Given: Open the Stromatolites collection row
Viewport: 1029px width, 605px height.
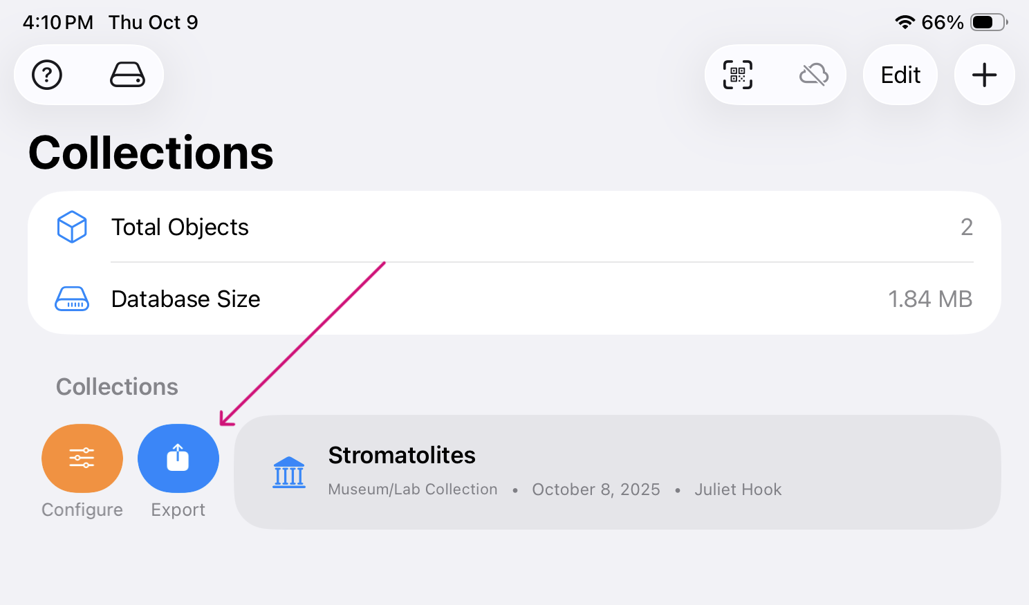Looking at the screenshot, I should 617,472.
